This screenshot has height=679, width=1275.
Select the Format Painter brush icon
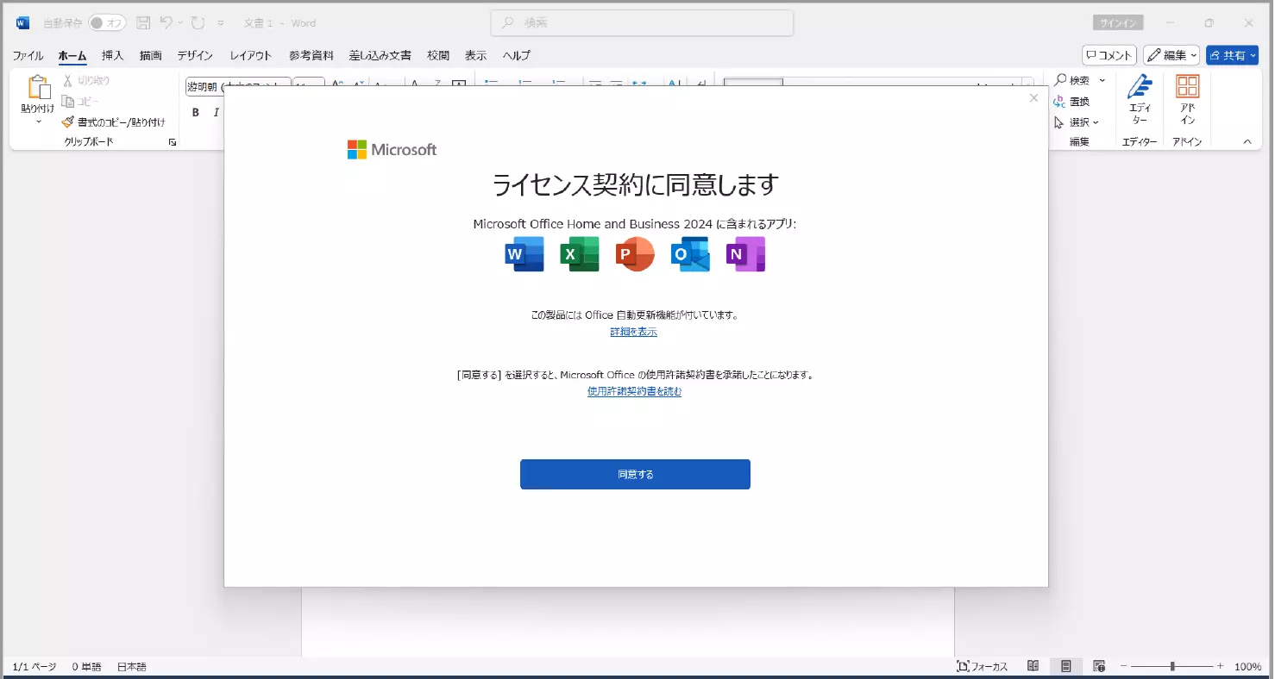(x=68, y=122)
